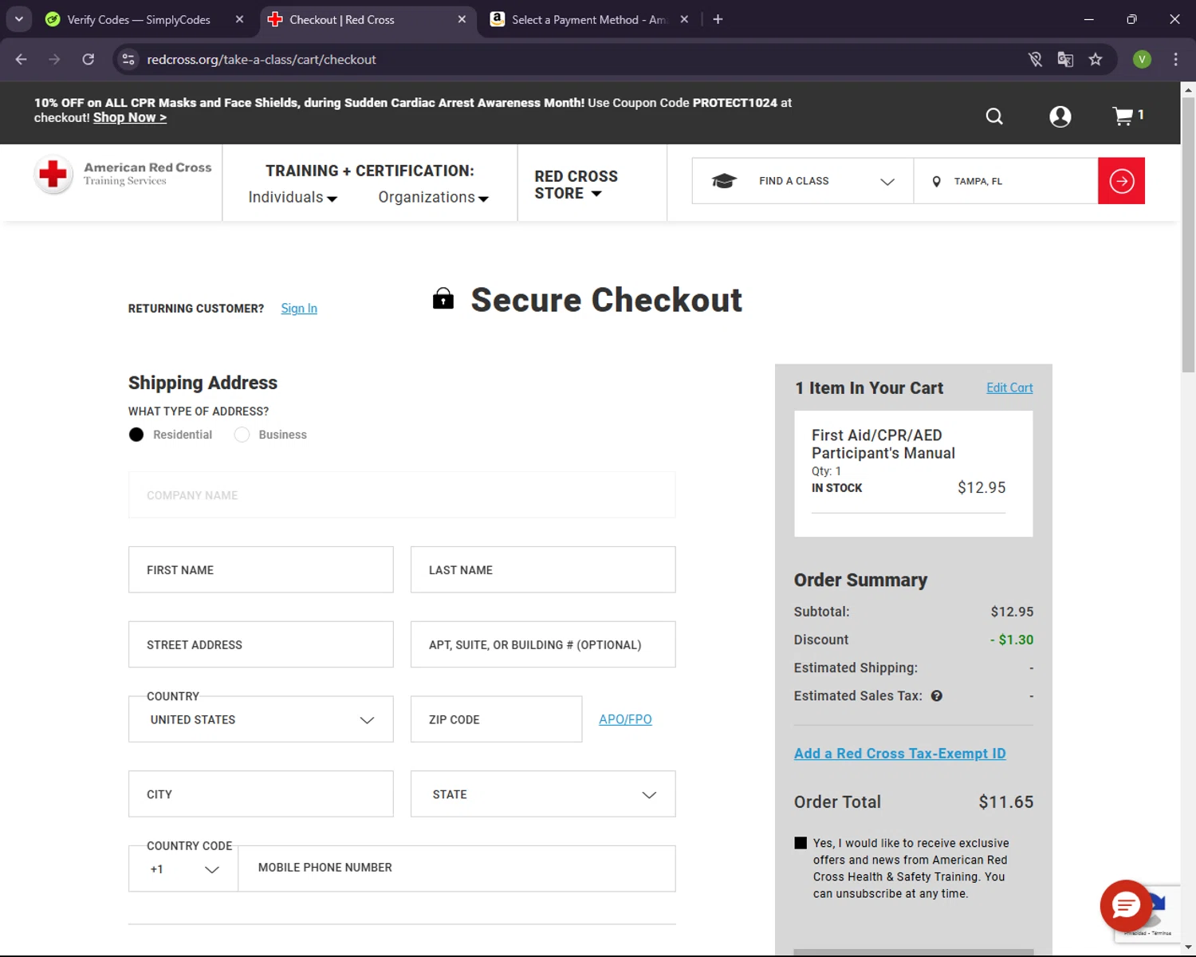Switch to Select a Payment Method Amazon tab
This screenshot has height=957, width=1196.
click(x=588, y=19)
